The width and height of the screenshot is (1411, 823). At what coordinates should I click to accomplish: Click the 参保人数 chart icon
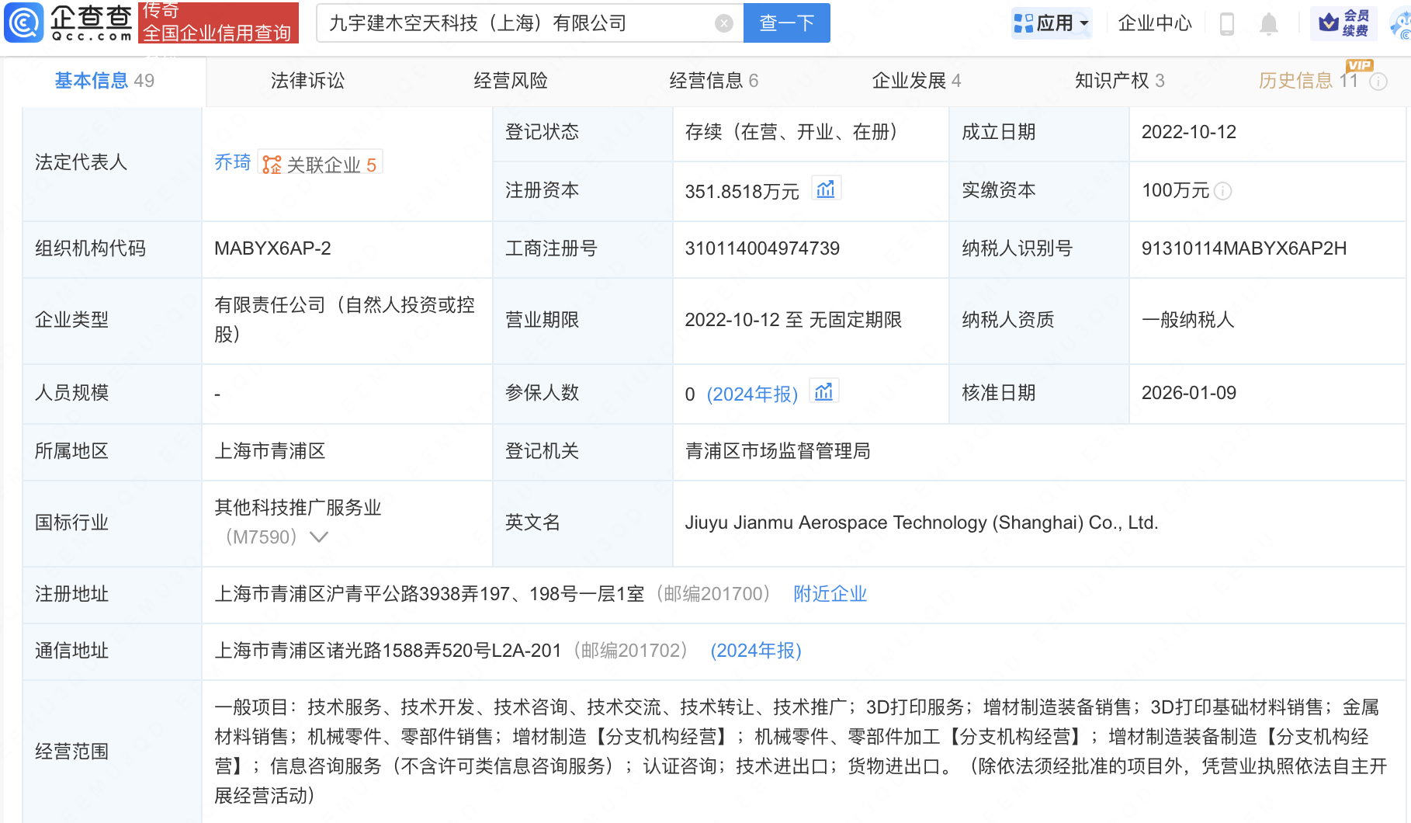pos(823,392)
